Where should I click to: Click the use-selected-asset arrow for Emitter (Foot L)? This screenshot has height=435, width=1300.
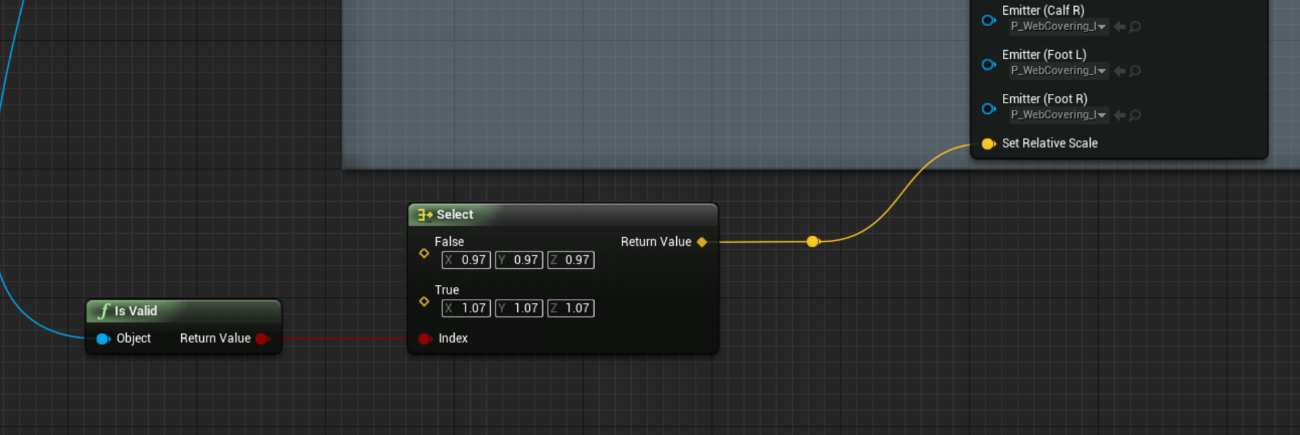1120,71
